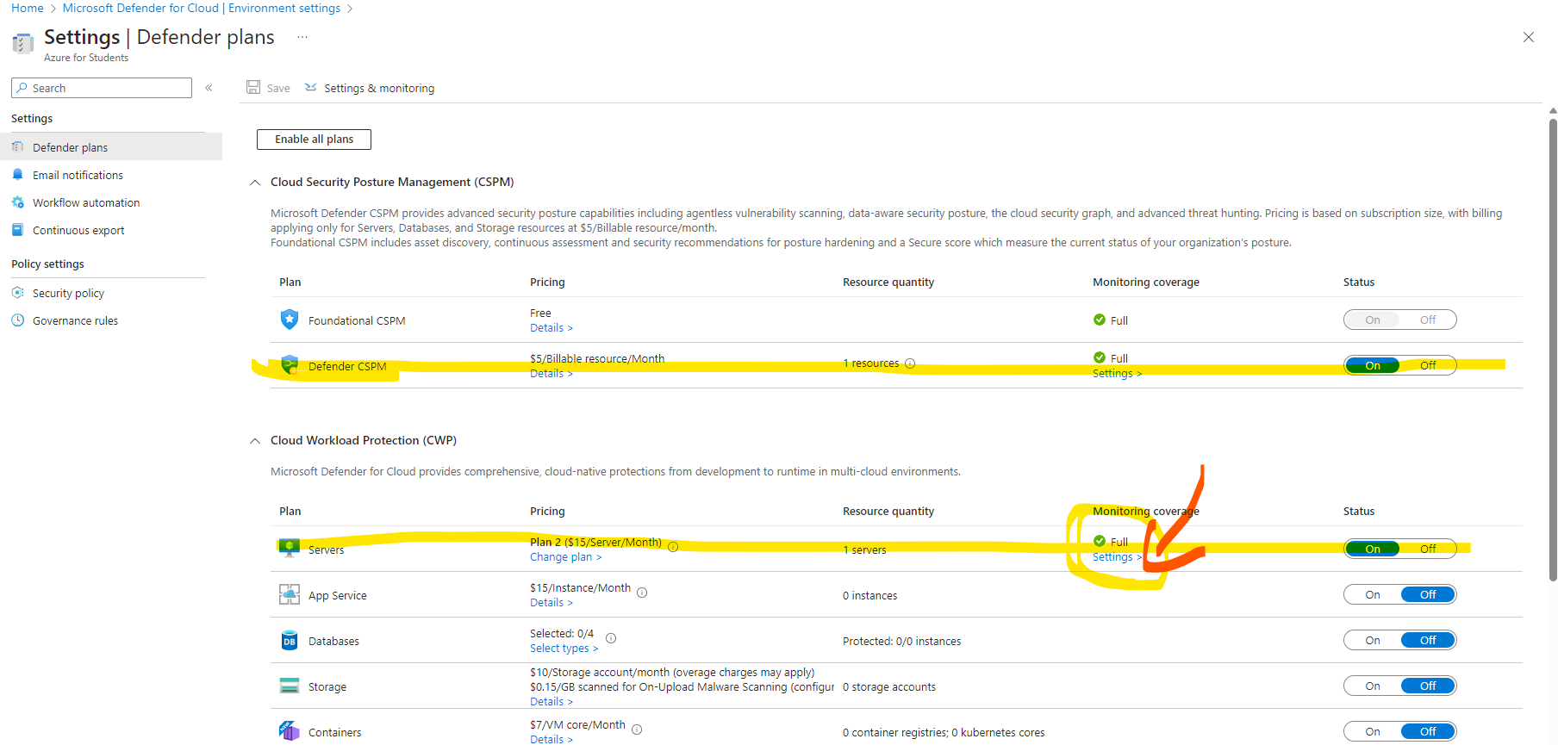Click the Servers plan icon
The image size is (1558, 745).
pyautogui.click(x=290, y=549)
